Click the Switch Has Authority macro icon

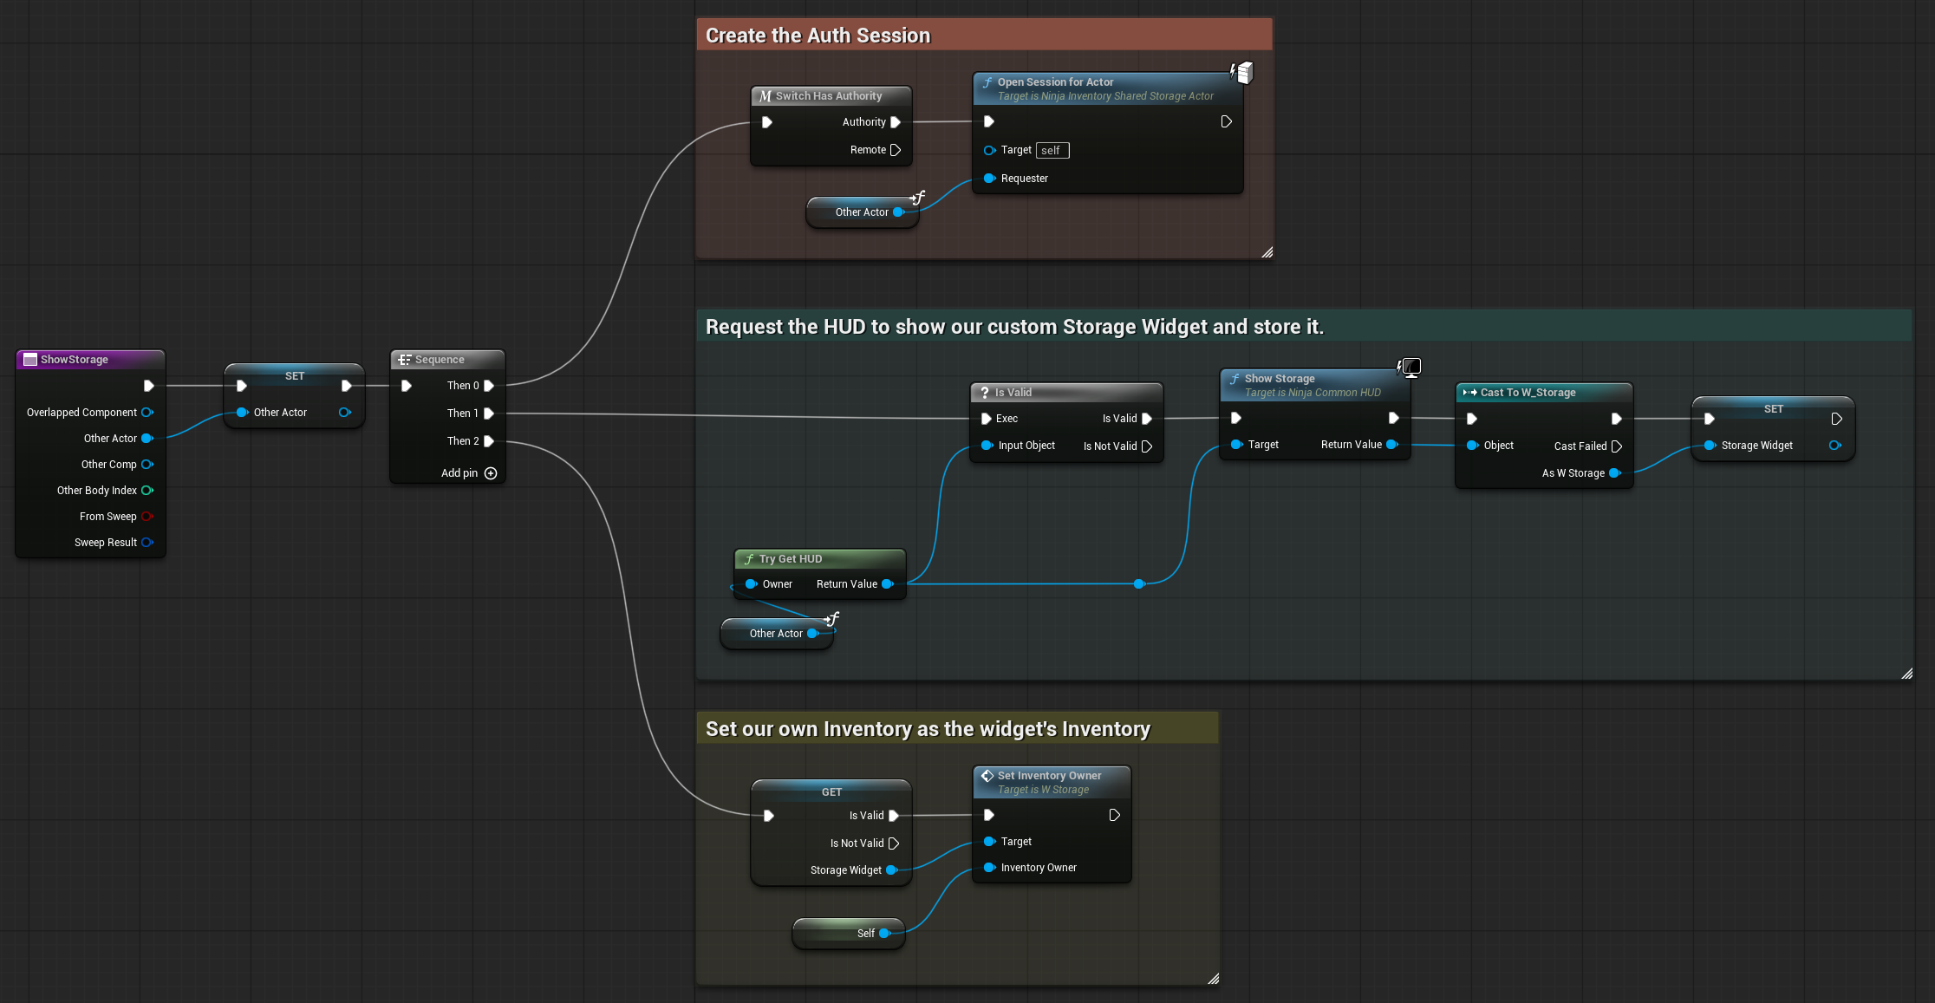click(x=765, y=96)
